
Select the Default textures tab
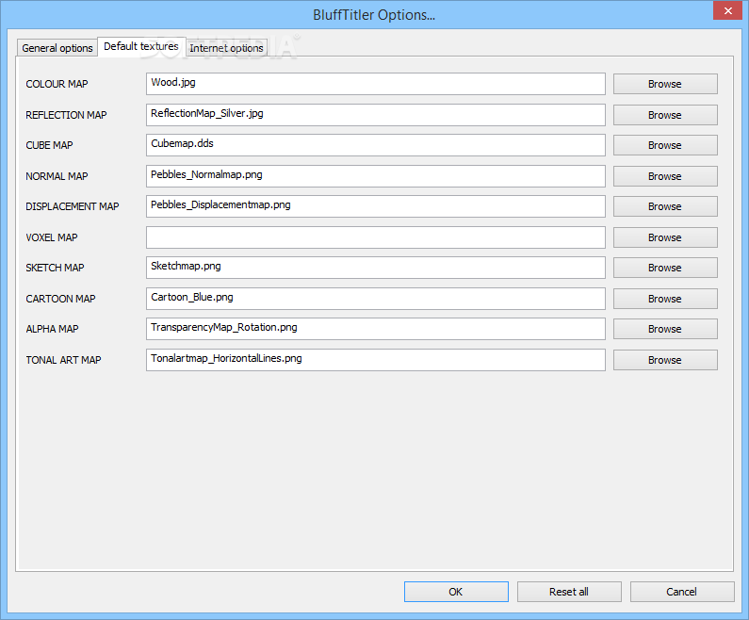(141, 46)
